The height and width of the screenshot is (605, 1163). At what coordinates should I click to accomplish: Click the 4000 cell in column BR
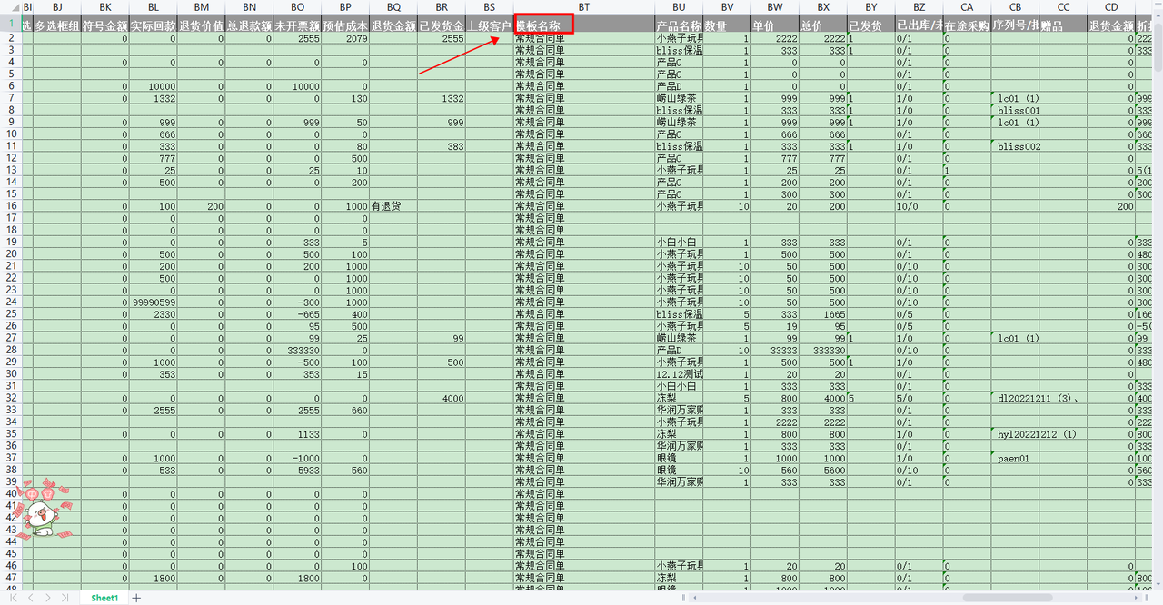coord(442,397)
